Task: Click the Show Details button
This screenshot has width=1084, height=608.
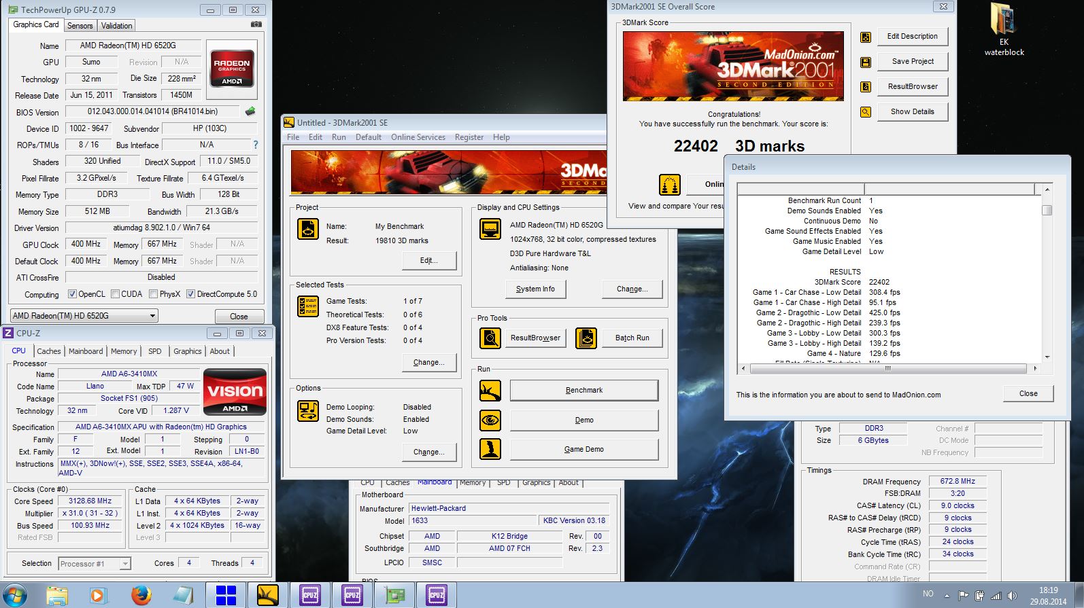Action: click(x=913, y=112)
